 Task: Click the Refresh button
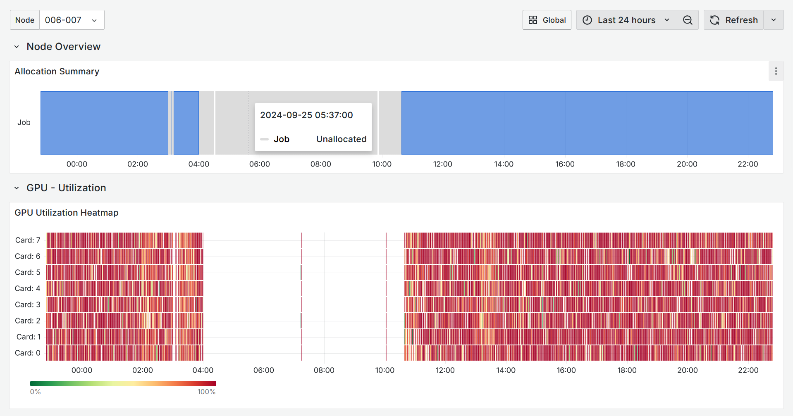(733, 20)
